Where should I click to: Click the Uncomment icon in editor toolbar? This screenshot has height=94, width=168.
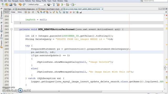(x=81, y=12)
